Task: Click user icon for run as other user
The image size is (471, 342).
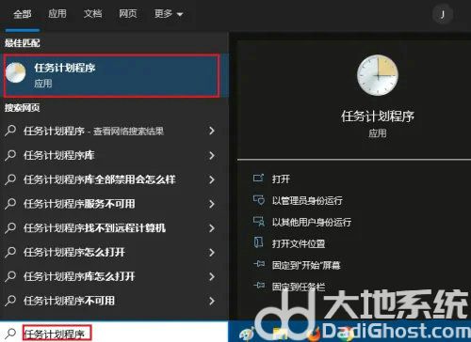Action: [259, 222]
